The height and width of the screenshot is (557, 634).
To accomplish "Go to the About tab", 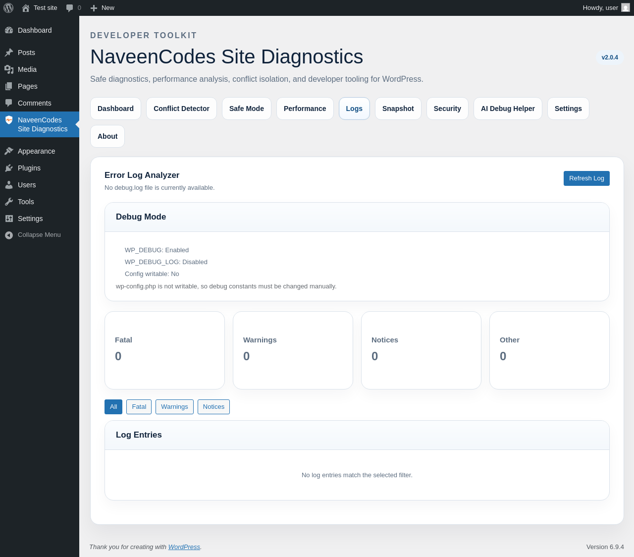I will (x=107, y=136).
